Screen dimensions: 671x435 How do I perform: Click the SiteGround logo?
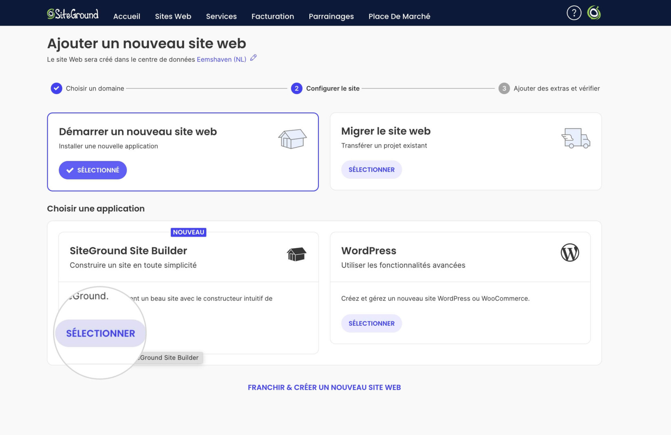[x=73, y=14]
